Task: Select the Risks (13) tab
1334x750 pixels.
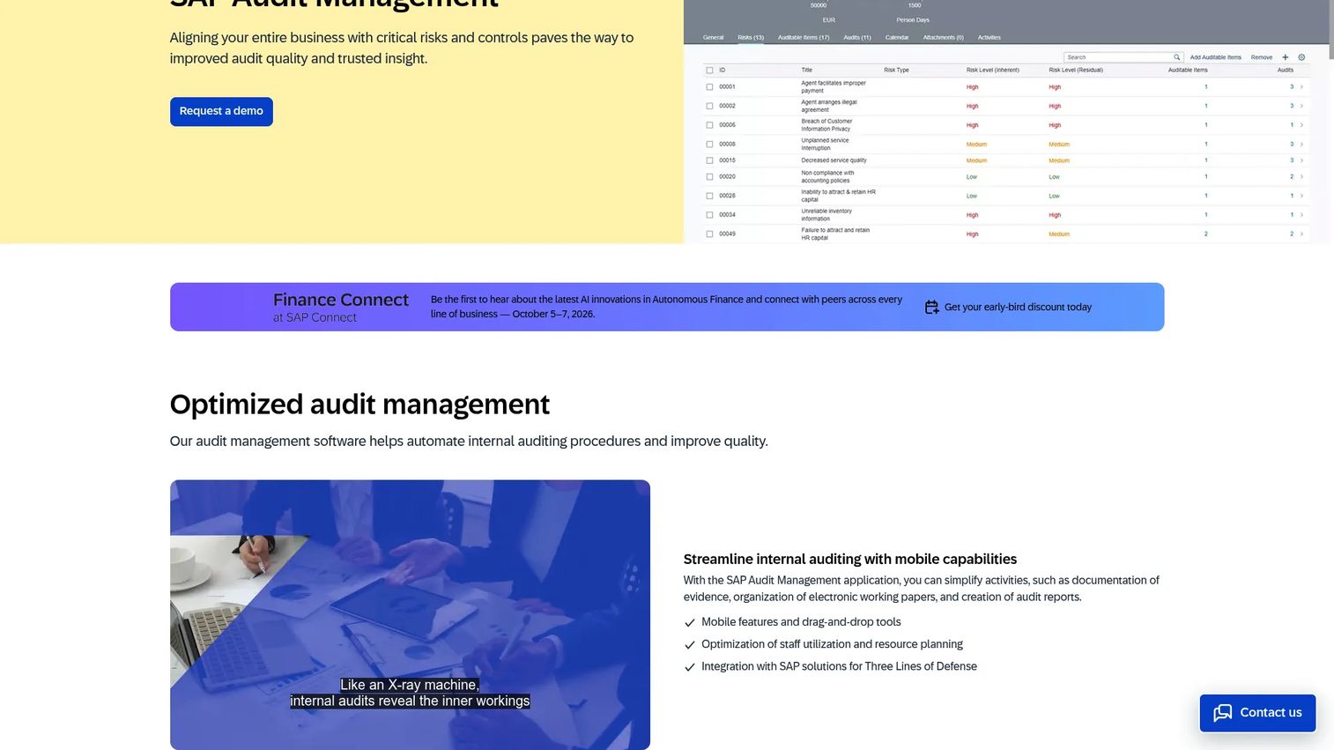Action: [x=751, y=38]
